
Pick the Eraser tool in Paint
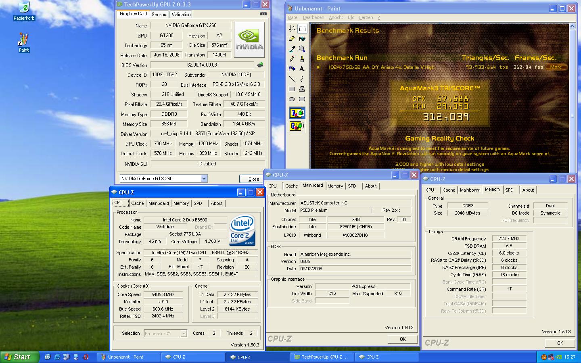coord(292,39)
